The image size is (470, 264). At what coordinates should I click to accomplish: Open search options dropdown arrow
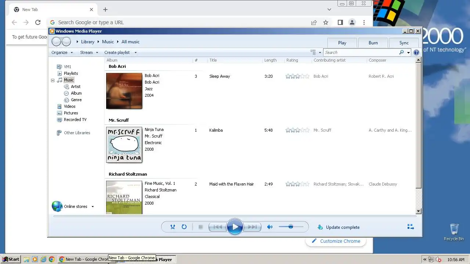pos(408,52)
